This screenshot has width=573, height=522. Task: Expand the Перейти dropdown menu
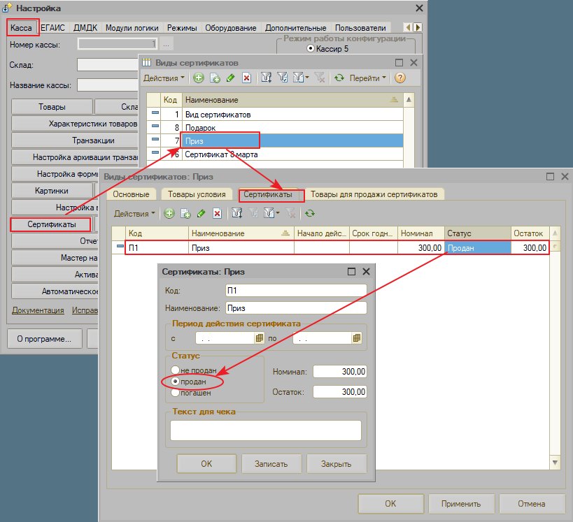[367, 78]
